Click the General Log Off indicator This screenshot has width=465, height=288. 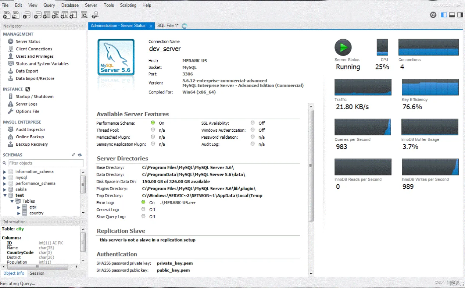click(143, 209)
